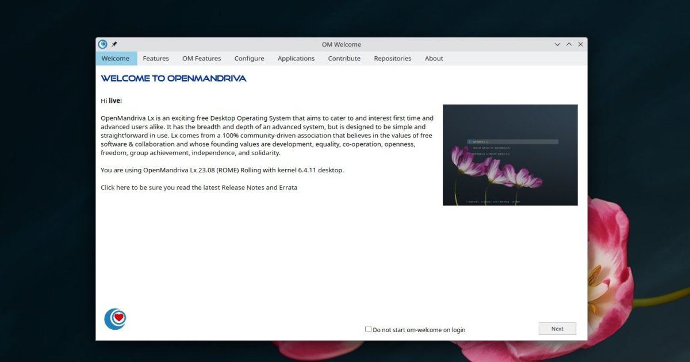The height and width of the screenshot is (362, 690).
Task: Switch to the Contribute tab
Action: tap(344, 58)
